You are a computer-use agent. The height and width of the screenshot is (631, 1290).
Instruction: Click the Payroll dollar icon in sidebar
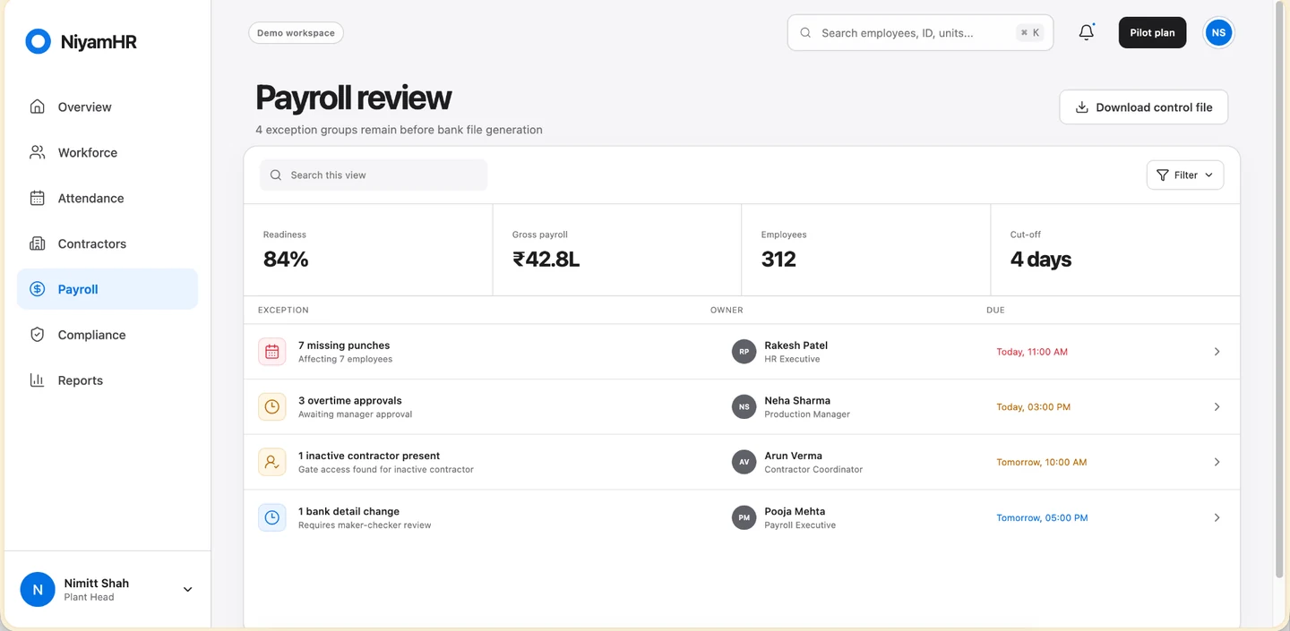37,289
